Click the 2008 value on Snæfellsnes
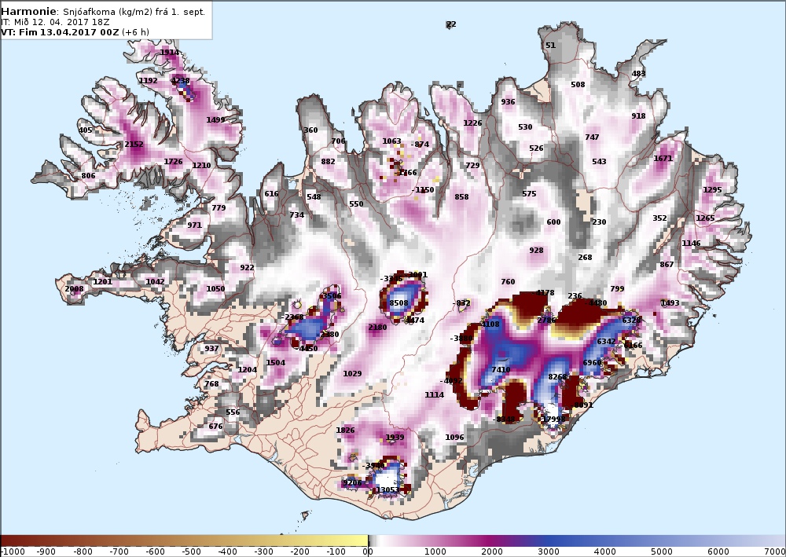The image size is (786, 557). click(x=74, y=288)
